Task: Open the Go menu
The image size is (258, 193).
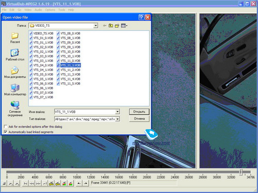Action: [20, 10]
